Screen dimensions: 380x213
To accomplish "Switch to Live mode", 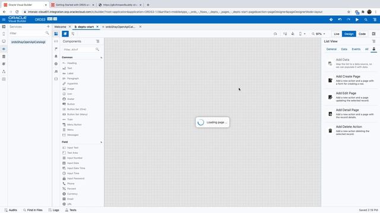I will [x=337, y=34].
